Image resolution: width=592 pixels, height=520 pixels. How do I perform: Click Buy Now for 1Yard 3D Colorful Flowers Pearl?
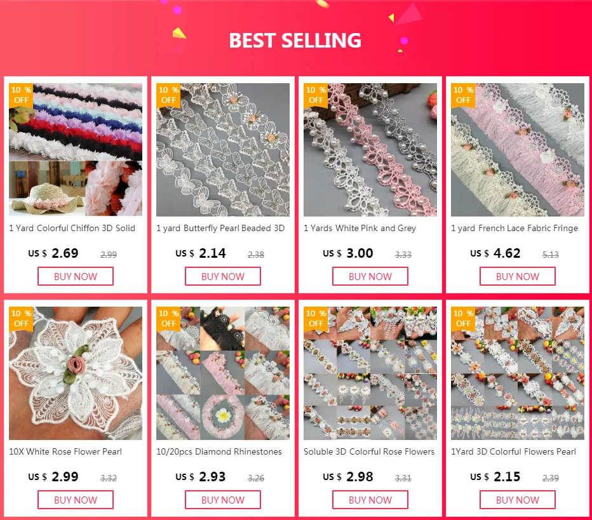pos(518,500)
